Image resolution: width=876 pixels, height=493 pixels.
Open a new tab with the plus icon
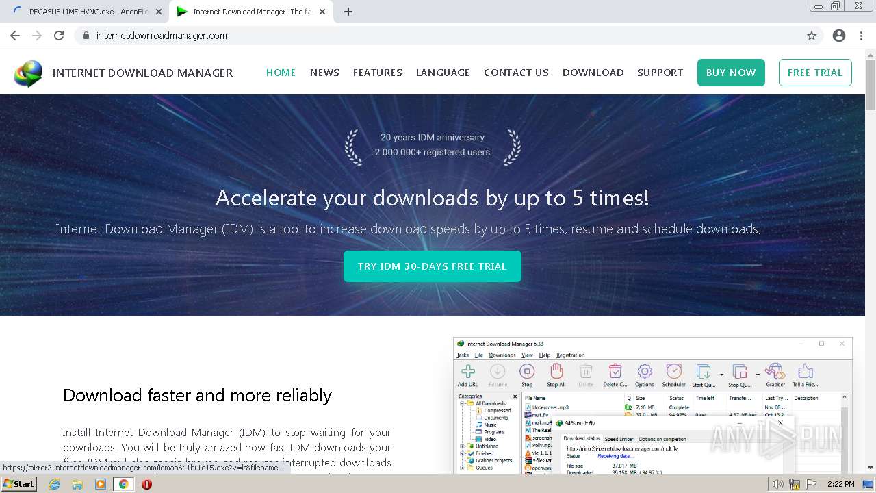coord(348,12)
